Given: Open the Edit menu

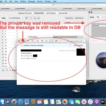Looking at the screenshot, I should pyautogui.click(x=11, y=1).
